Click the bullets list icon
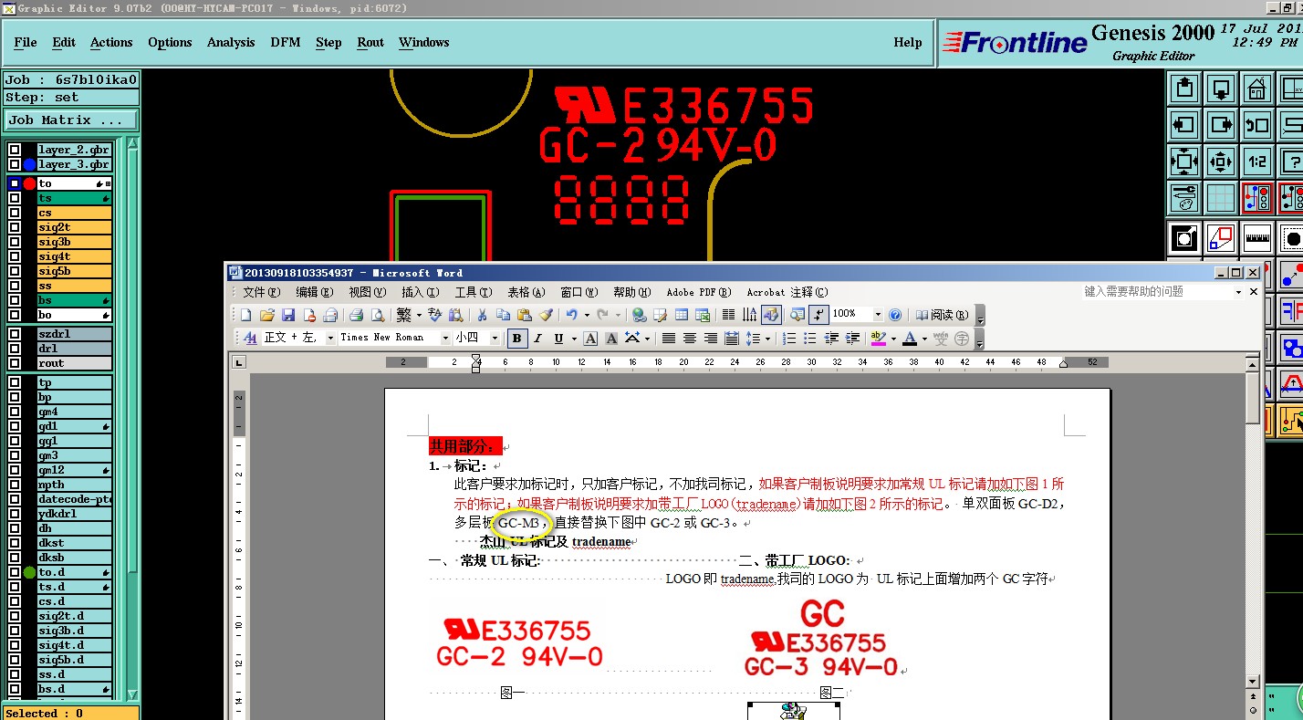 809,339
